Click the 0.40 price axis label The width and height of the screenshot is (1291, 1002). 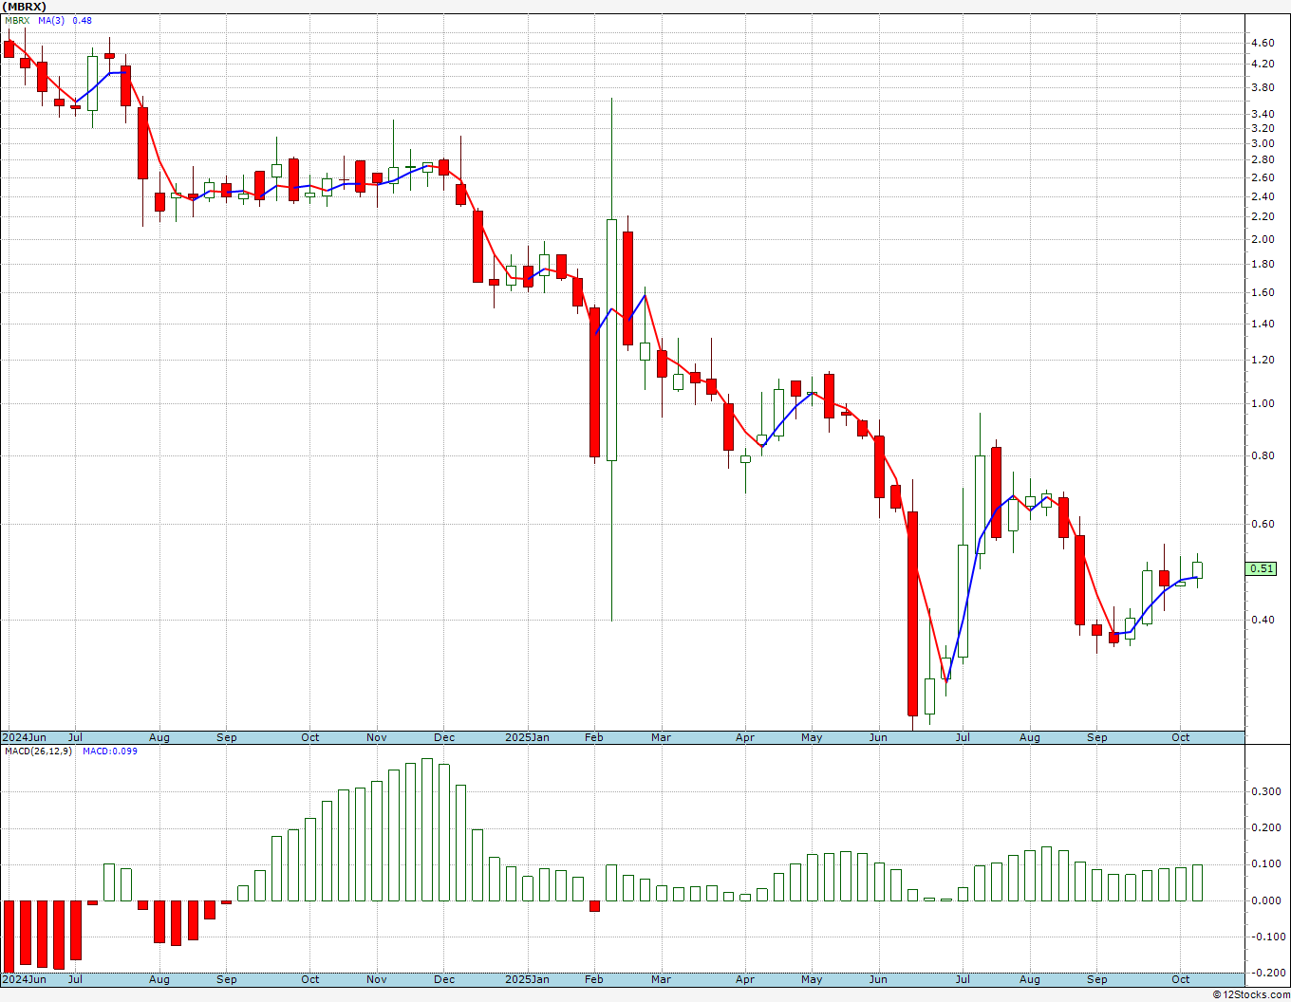(1263, 621)
